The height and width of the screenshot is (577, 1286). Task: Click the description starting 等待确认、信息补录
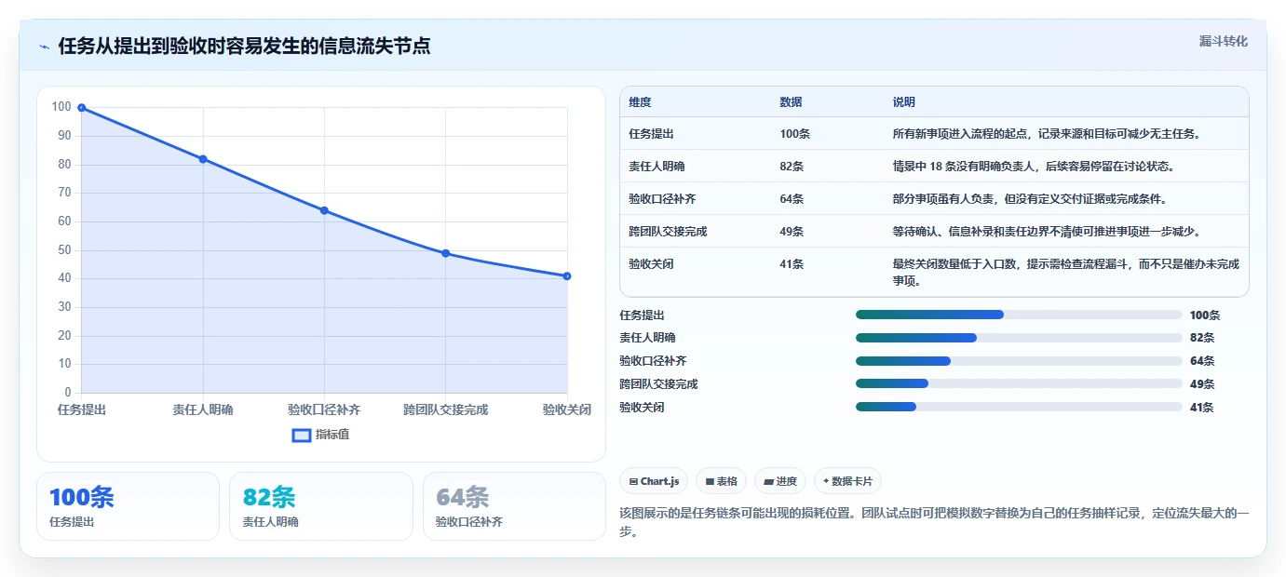pos(1046,232)
